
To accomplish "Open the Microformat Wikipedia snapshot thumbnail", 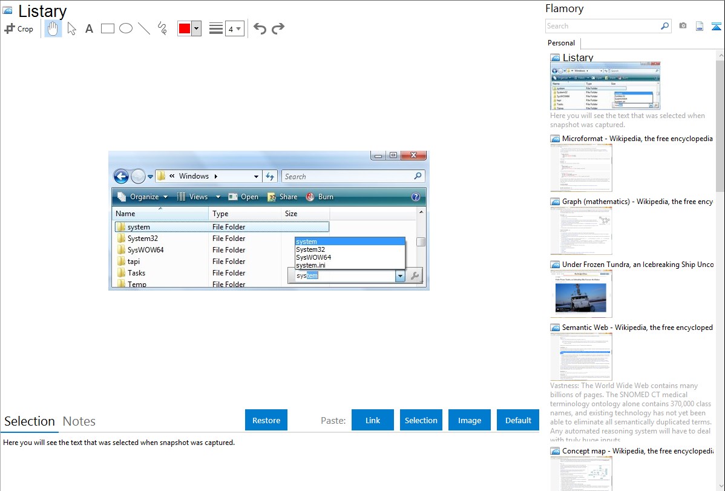I will click(x=581, y=168).
